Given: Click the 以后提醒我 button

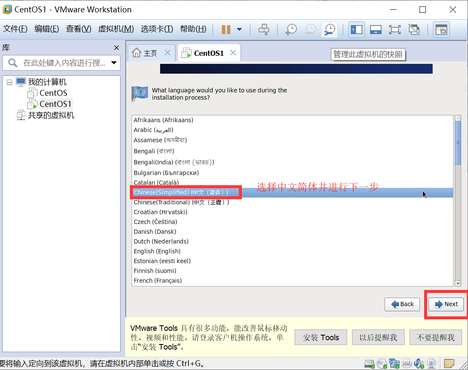Looking at the screenshot, I should [x=378, y=338].
